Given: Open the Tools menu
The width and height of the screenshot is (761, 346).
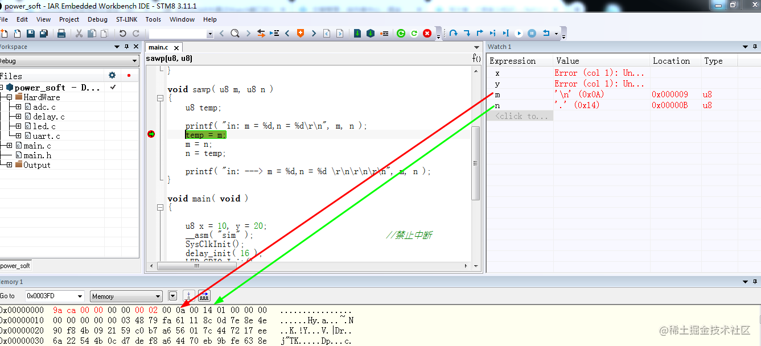Looking at the screenshot, I should pyautogui.click(x=153, y=19).
